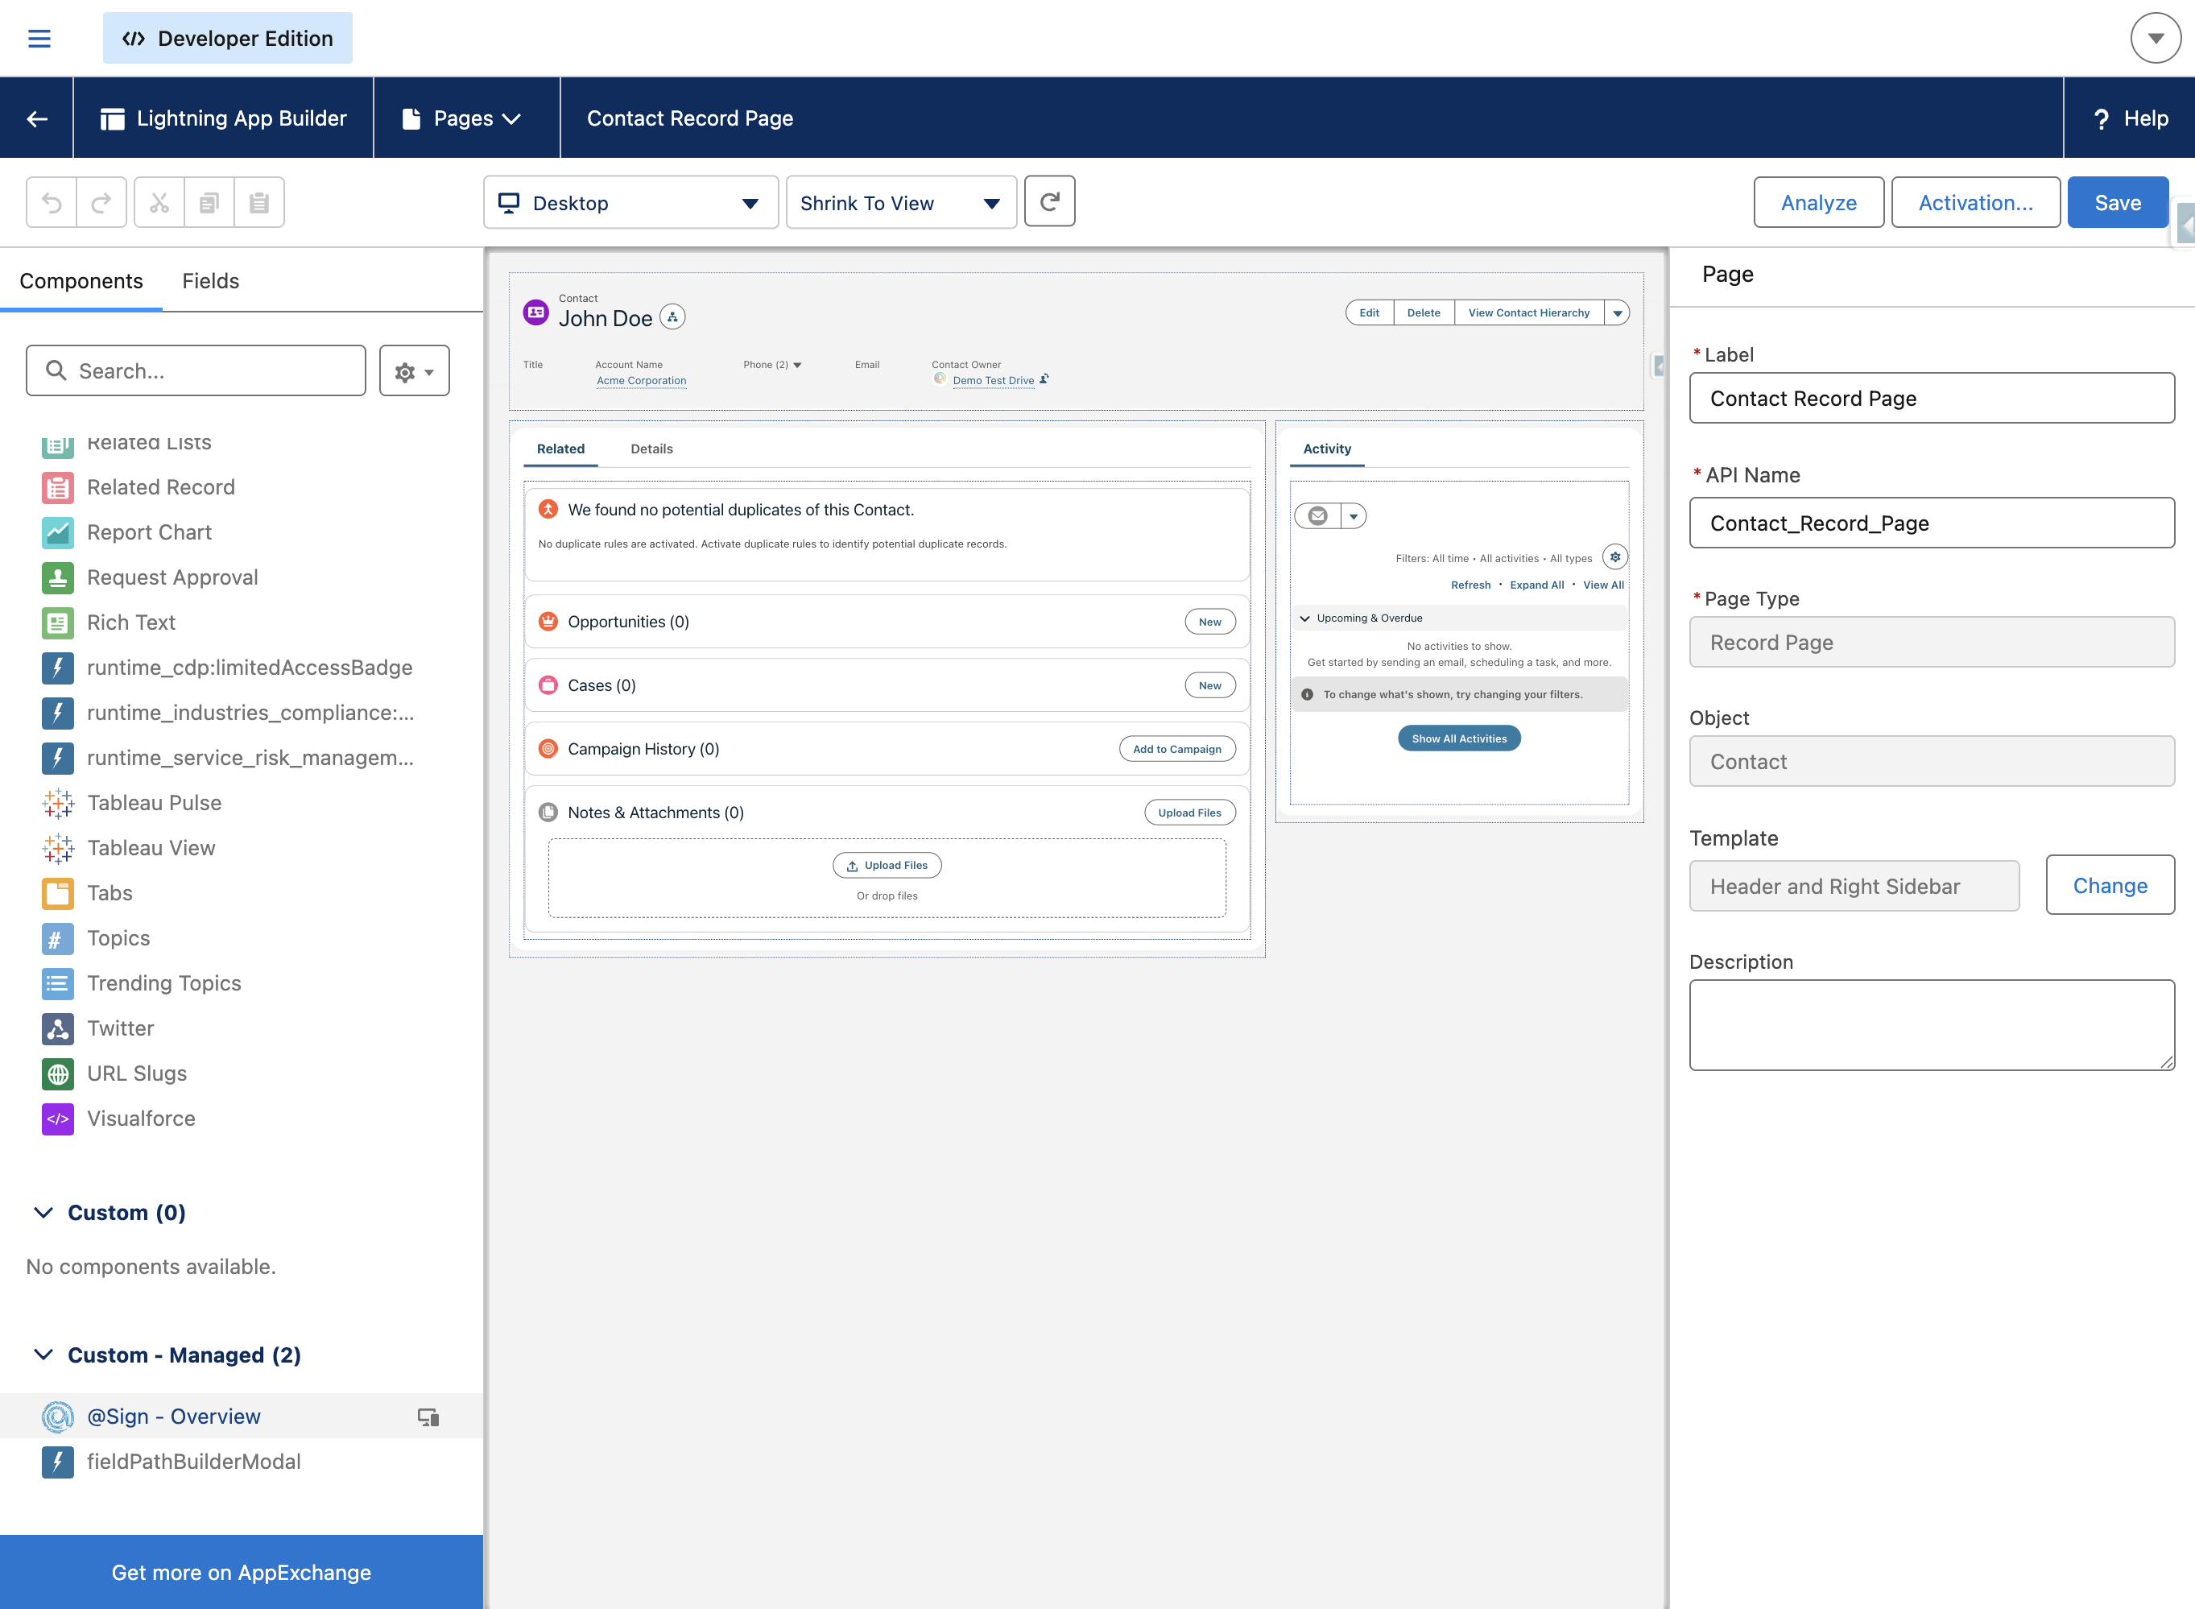Image resolution: width=2195 pixels, height=1609 pixels.
Task: Click the undo arrow icon
Action: coord(52,203)
